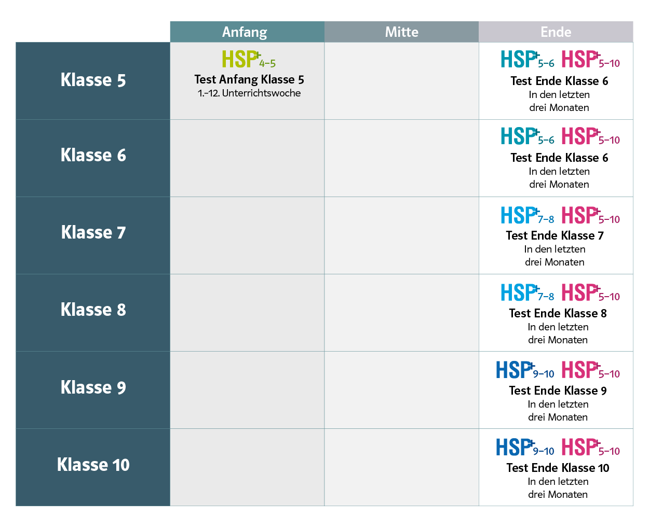Click the green HSP+ 4–5 logo
649x530 pixels.
[x=249, y=59]
